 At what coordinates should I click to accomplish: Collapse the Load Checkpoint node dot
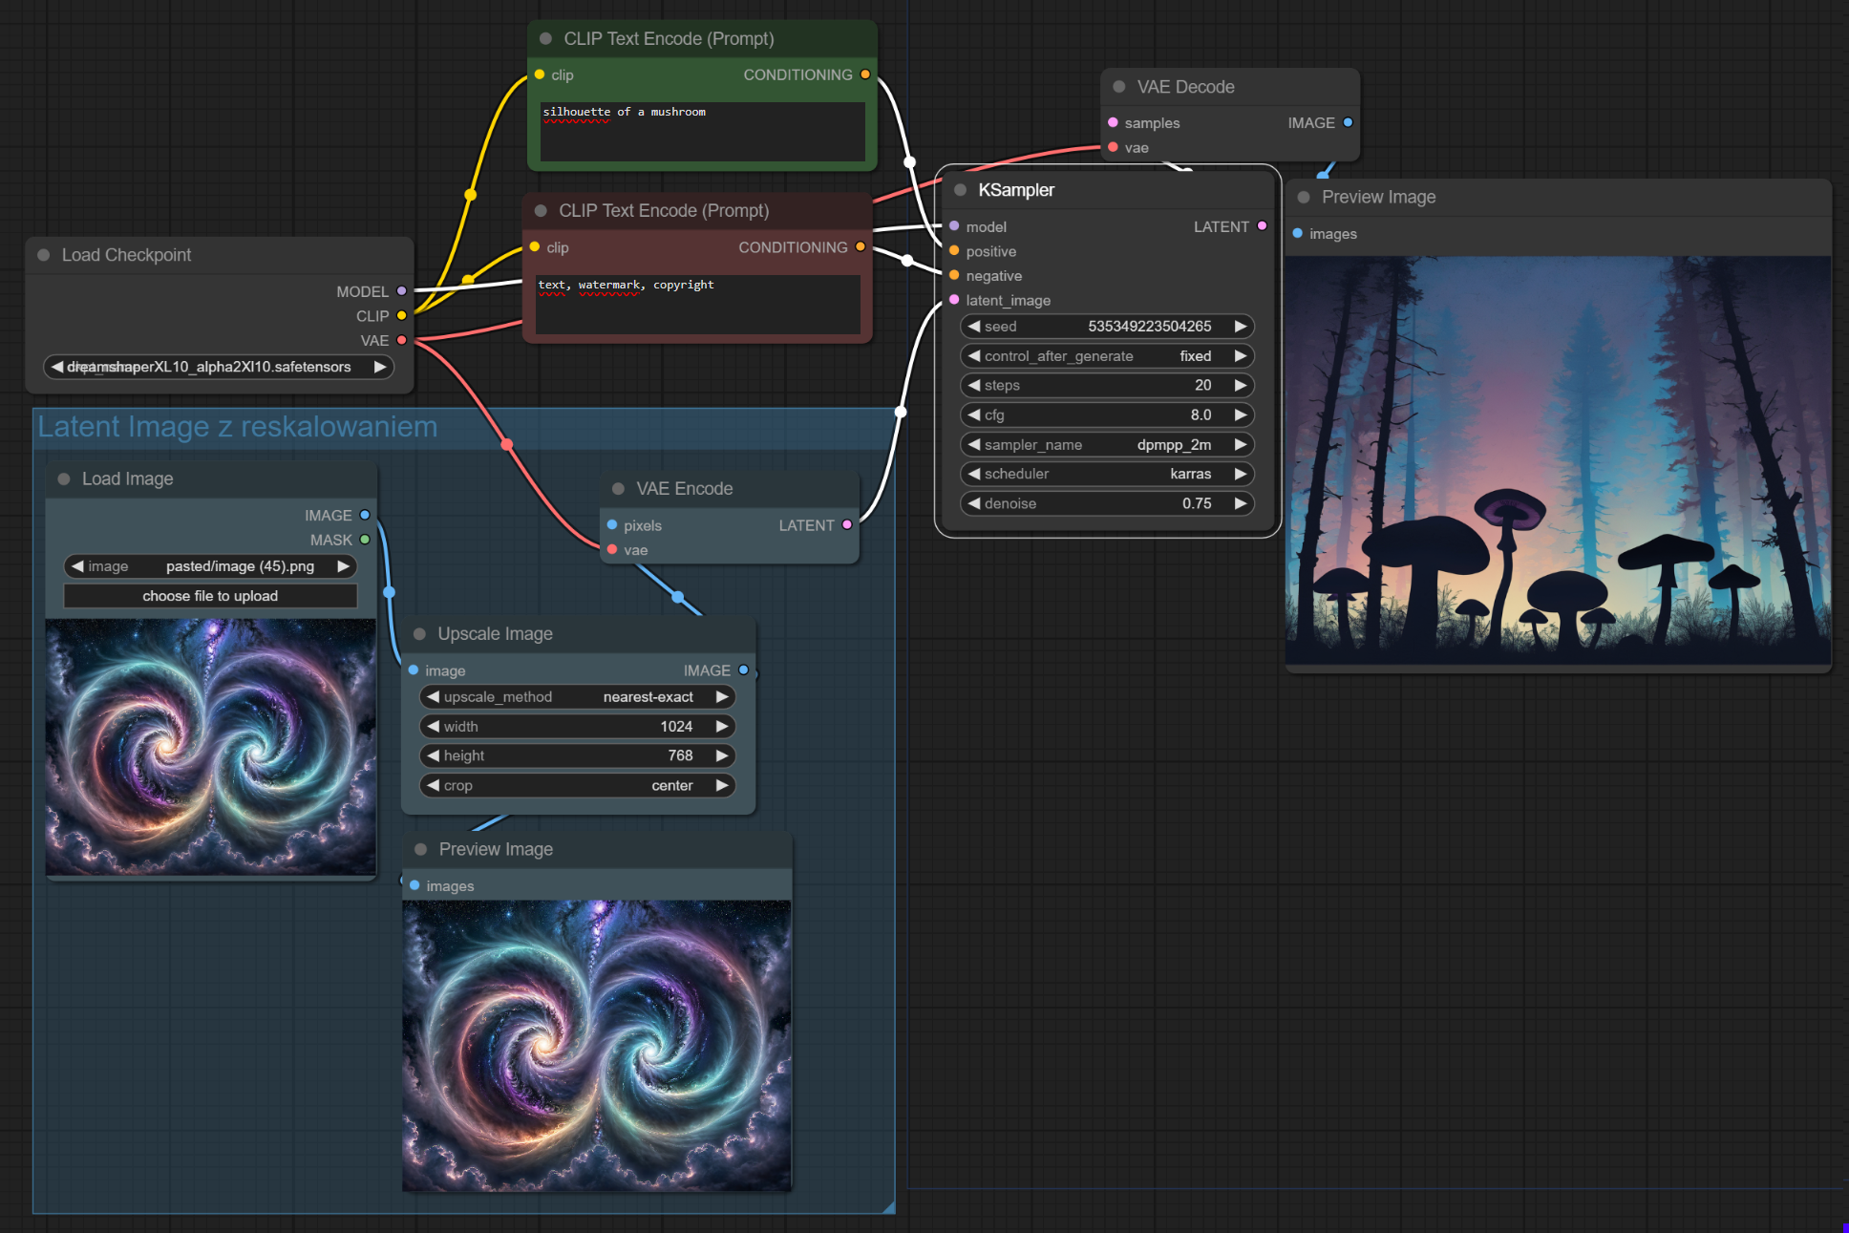coord(43,255)
